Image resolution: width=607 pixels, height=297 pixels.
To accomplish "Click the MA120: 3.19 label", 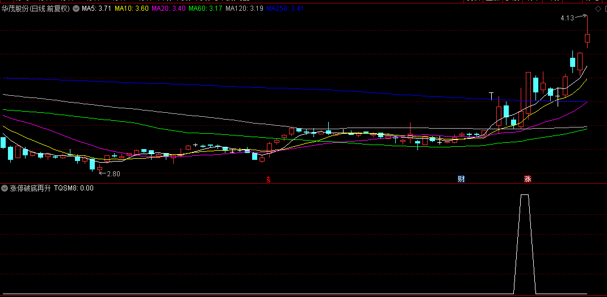I will click(244, 8).
